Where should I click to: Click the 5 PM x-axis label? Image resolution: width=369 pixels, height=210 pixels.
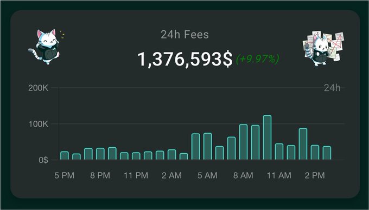coord(64,175)
